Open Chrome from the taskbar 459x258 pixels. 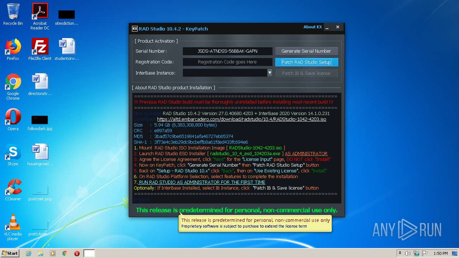click(65, 253)
